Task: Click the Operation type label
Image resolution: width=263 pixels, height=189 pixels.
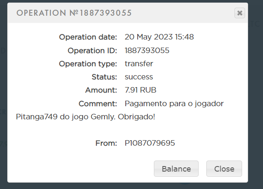Action: [x=88, y=64]
